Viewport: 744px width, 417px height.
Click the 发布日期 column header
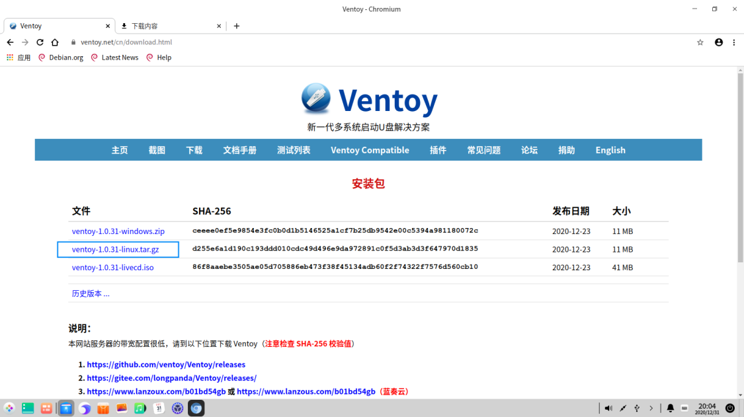pos(570,211)
